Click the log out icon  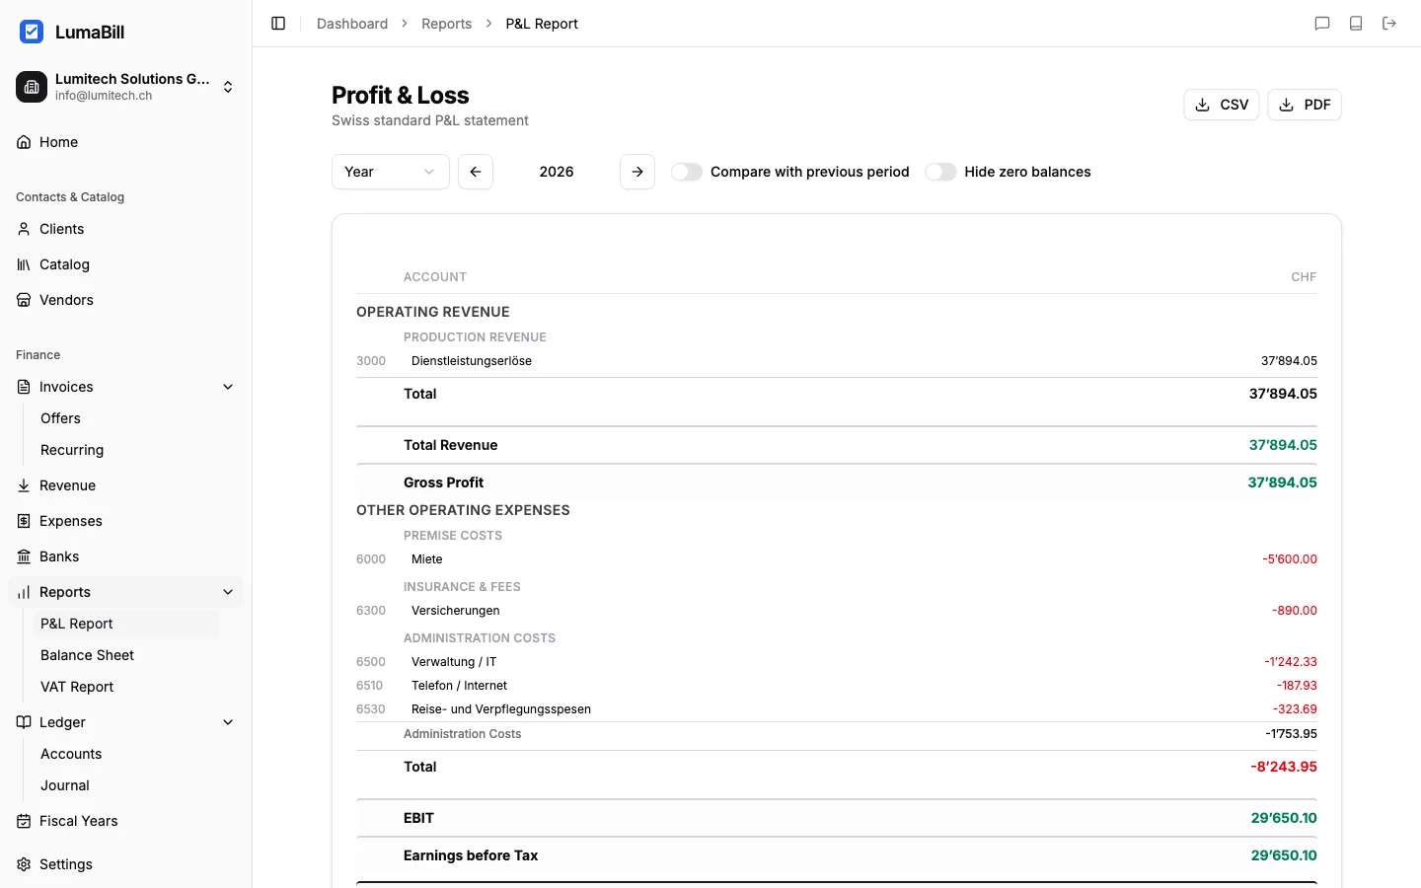coord(1389,23)
